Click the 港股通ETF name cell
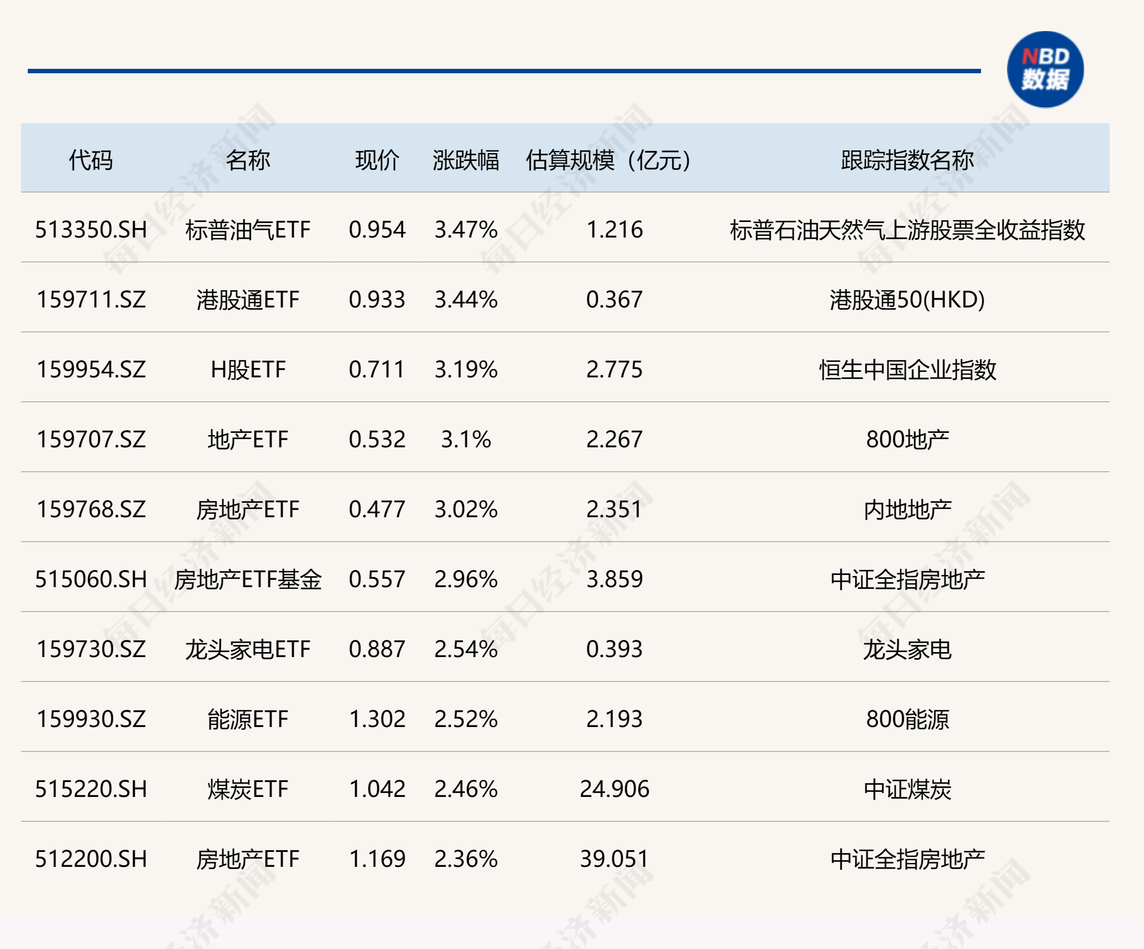This screenshot has height=949, width=1144. point(248,300)
